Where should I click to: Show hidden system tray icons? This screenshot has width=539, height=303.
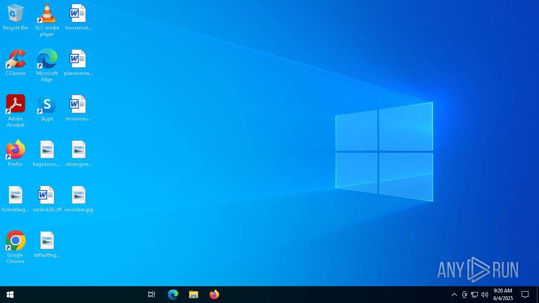tap(454, 295)
